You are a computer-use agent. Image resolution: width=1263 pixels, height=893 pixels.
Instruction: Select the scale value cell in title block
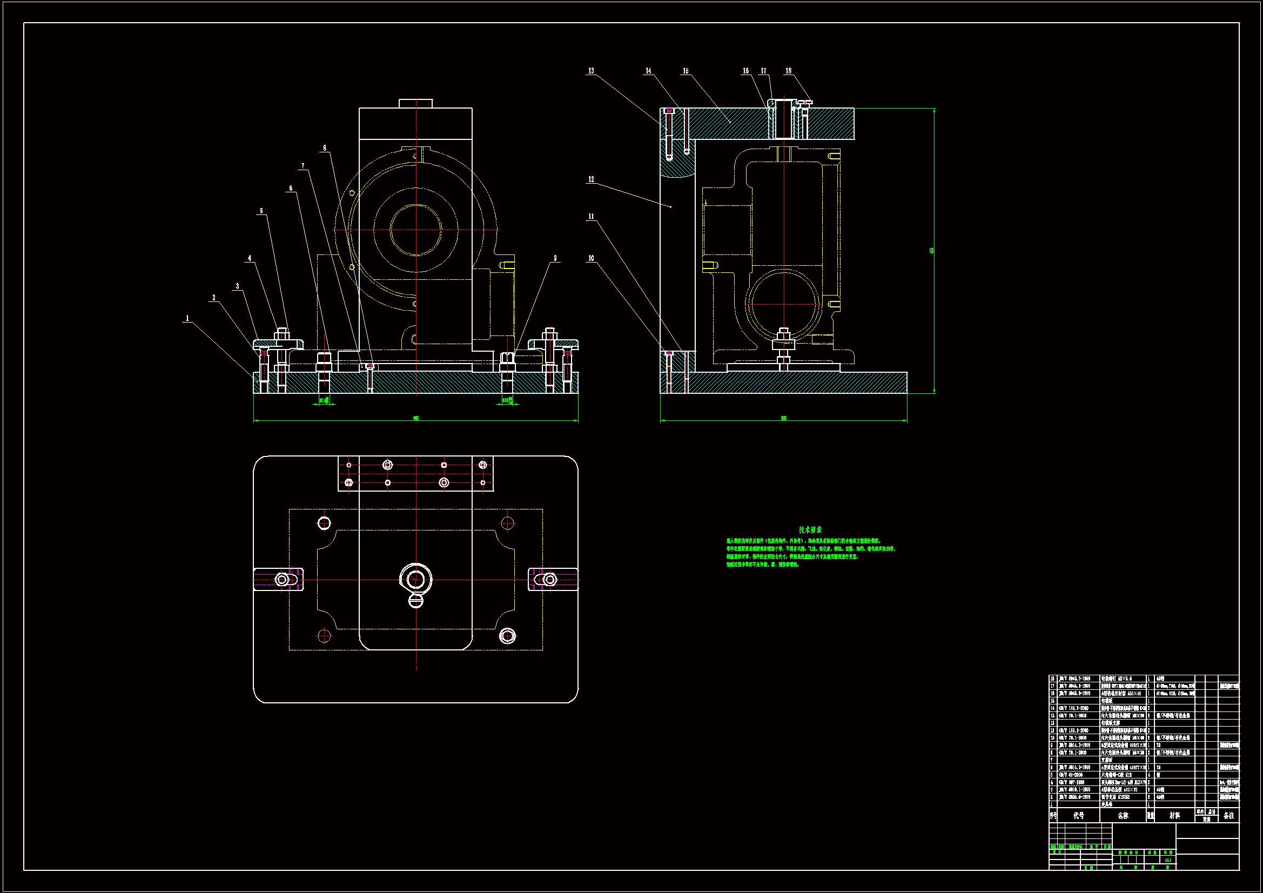coord(1168,860)
